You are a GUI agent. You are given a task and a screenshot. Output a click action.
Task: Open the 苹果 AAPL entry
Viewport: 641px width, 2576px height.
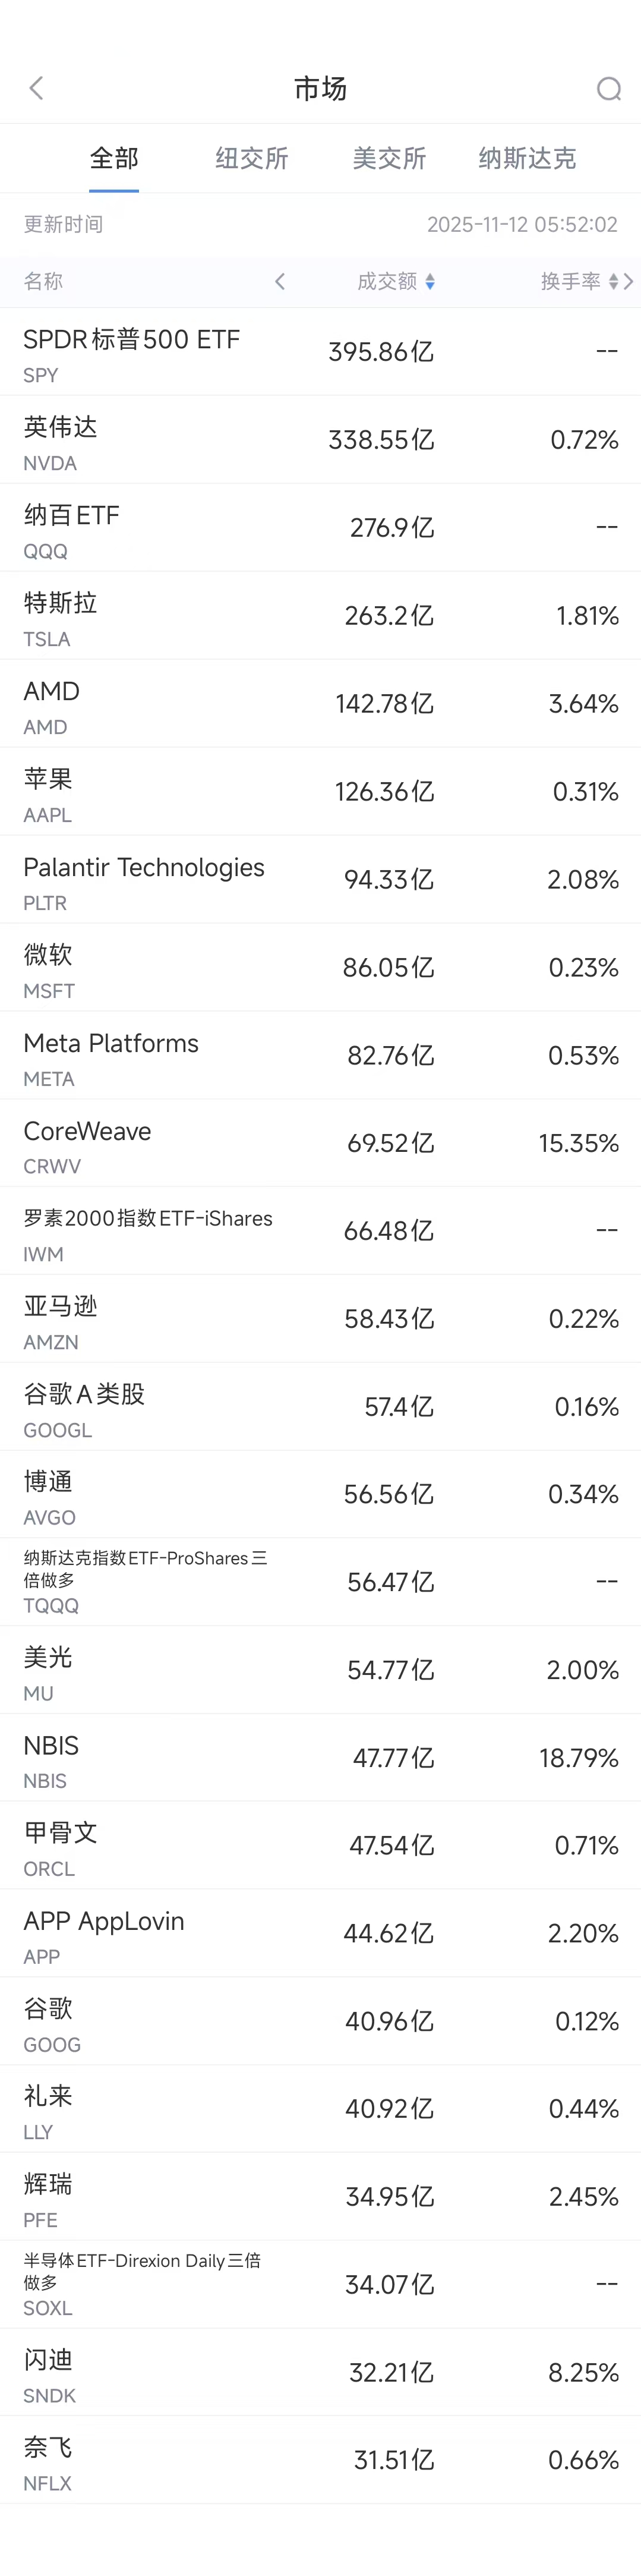click(x=320, y=792)
